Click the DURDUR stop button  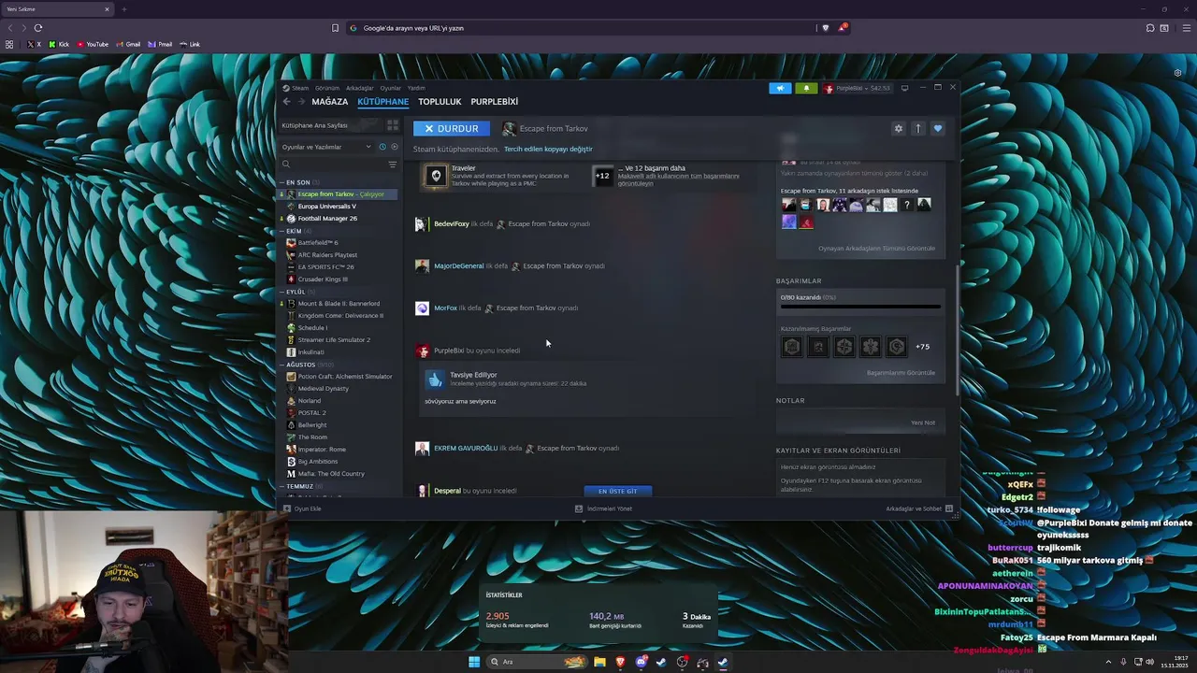coord(452,129)
